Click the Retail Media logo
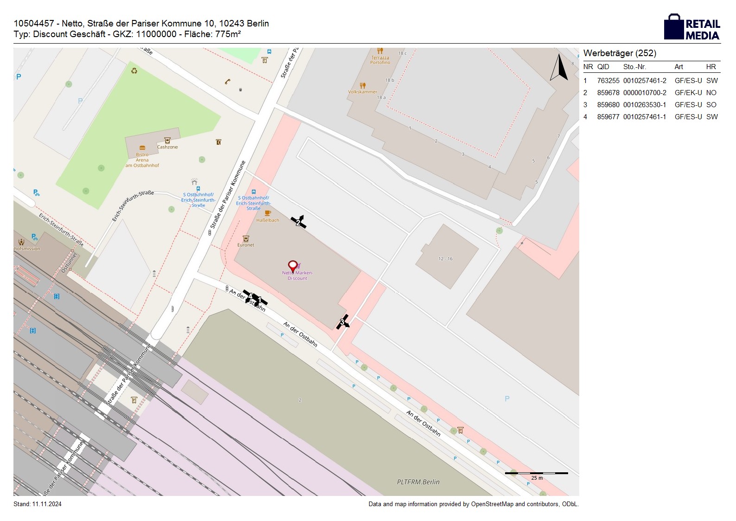736x521 pixels. [691, 27]
